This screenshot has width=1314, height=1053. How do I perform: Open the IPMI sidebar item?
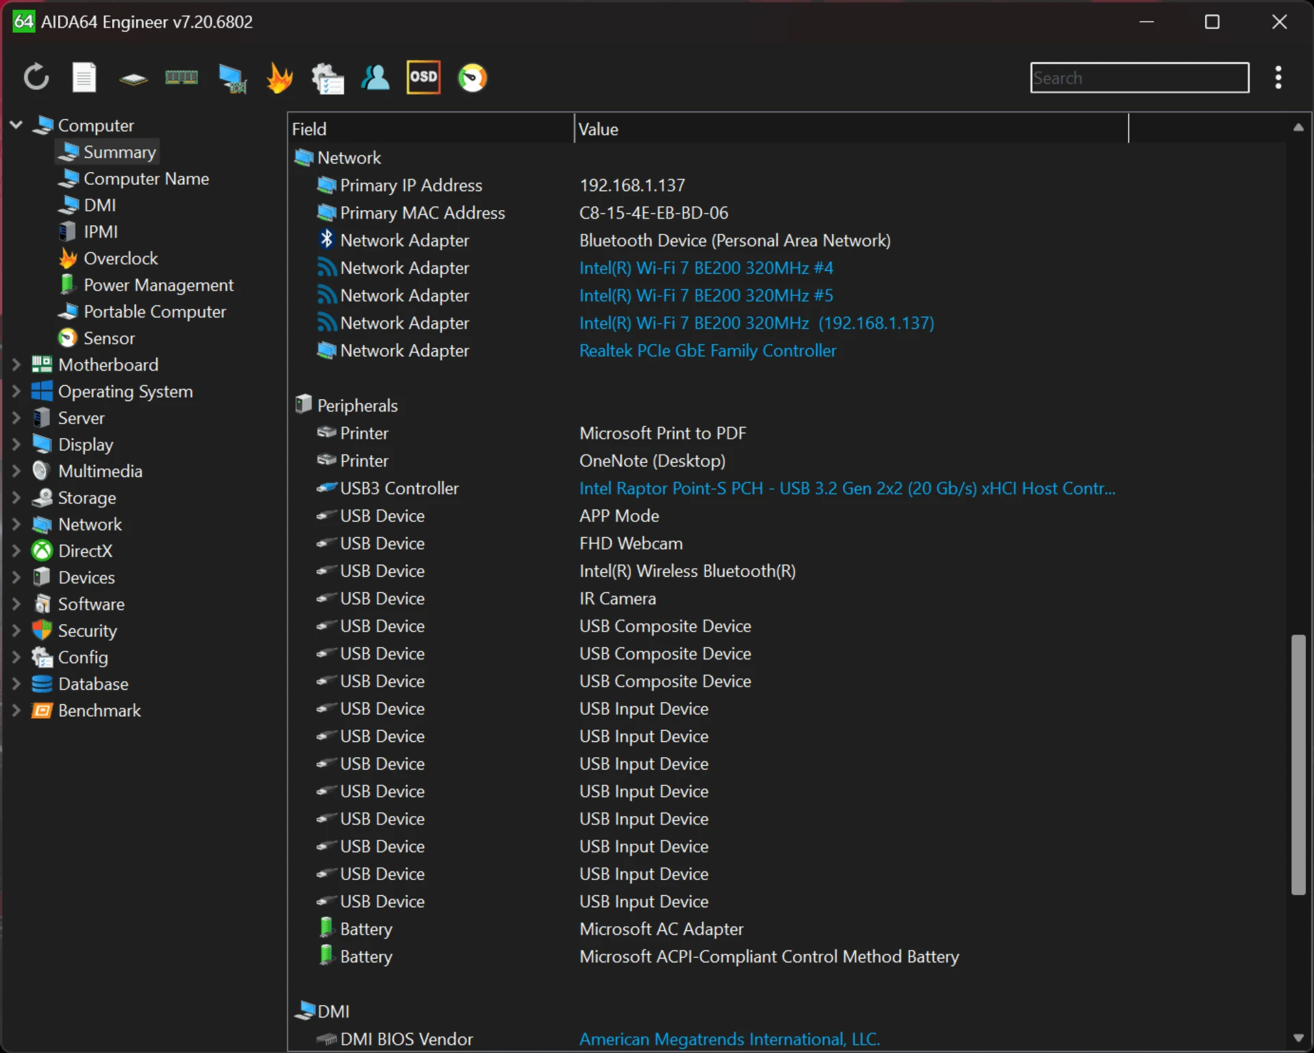coord(88,232)
